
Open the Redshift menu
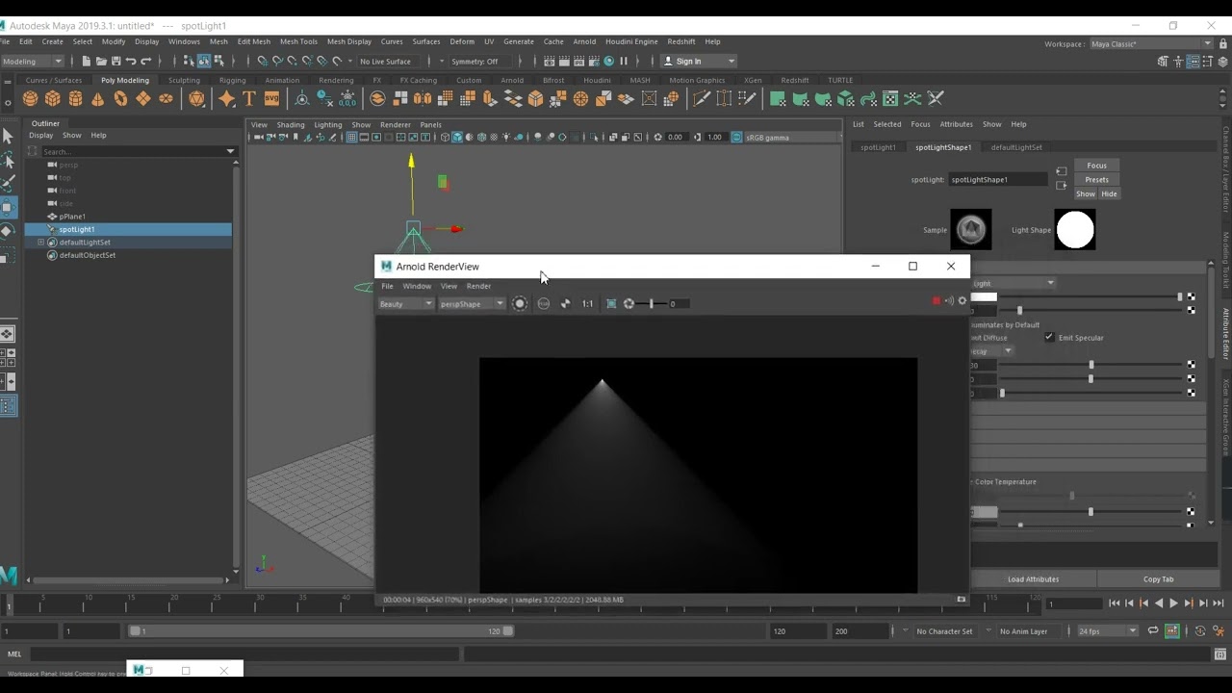680,41
